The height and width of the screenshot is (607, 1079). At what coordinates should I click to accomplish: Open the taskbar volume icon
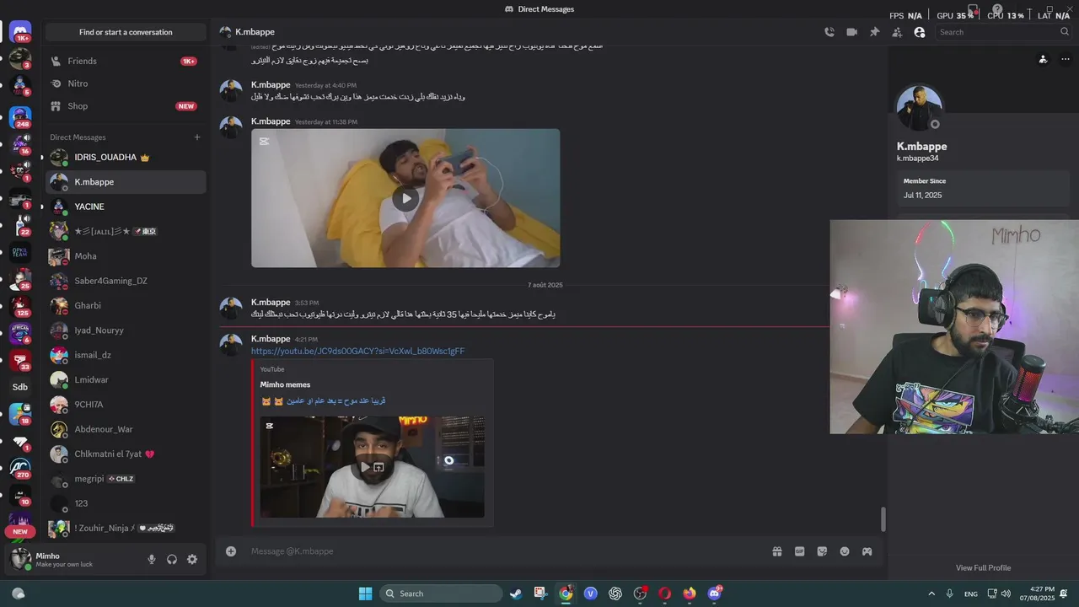(1006, 594)
